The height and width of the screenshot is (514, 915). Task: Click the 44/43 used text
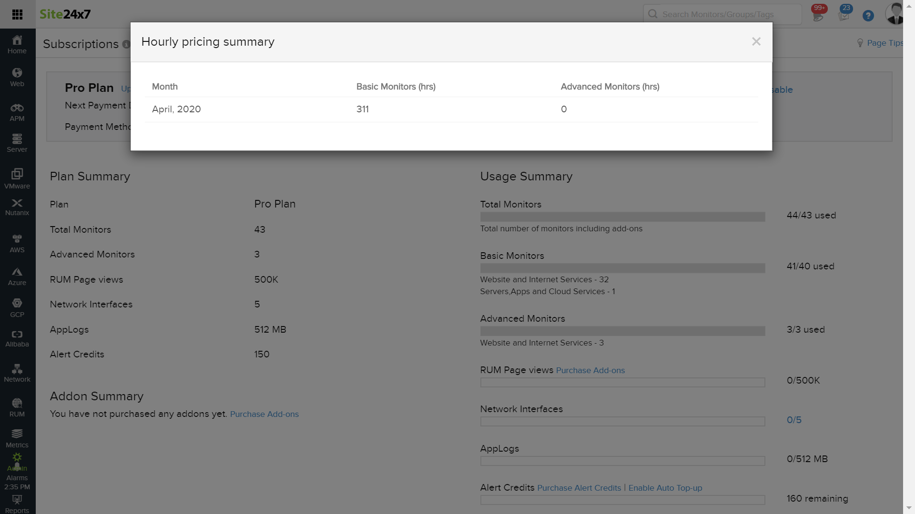pyautogui.click(x=811, y=215)
